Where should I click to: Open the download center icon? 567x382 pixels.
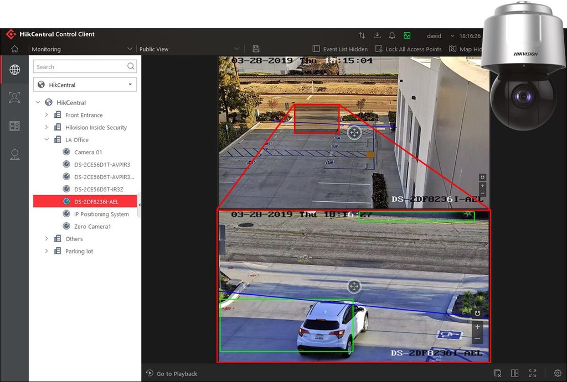(377, 35)
